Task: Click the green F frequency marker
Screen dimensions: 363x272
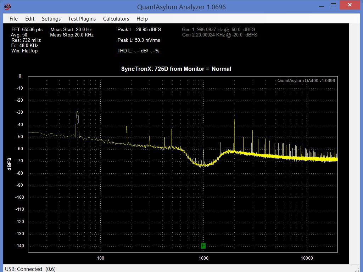Action: pos(203,246)
